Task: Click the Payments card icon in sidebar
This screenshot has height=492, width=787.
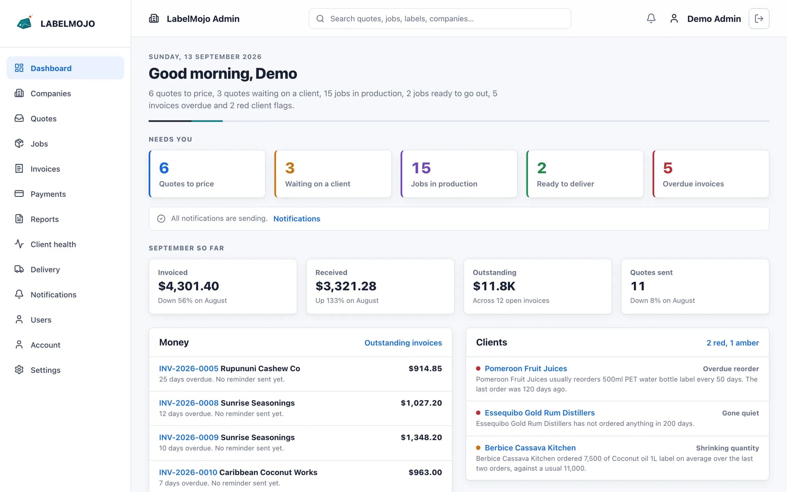Action: point(19,194)
